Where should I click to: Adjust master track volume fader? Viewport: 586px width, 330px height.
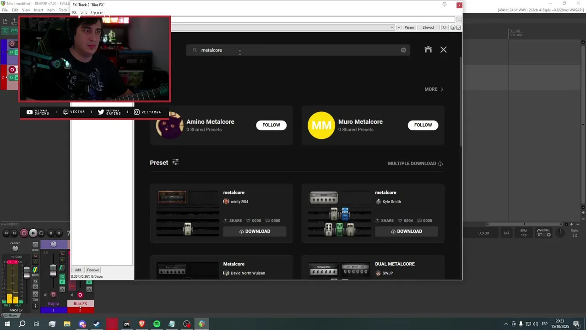pyautogui.click(x=27, y=273)
